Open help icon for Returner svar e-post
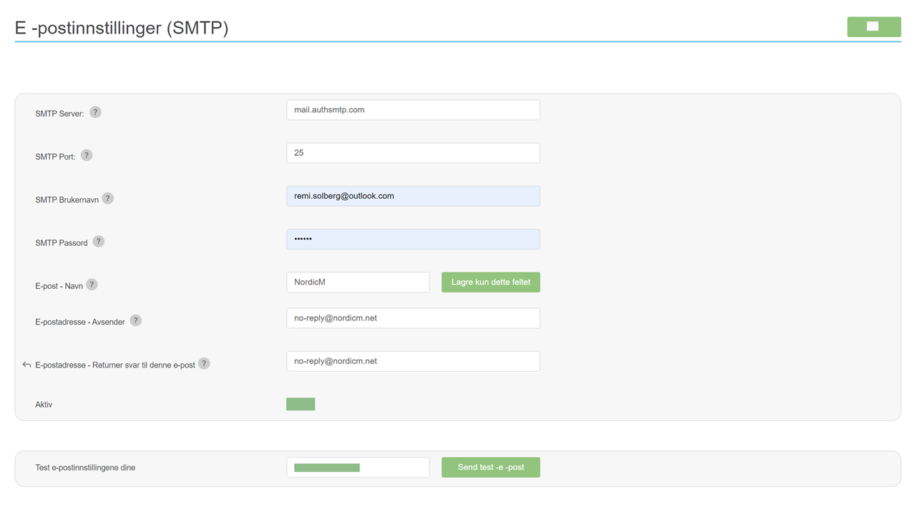Image resolution: width=916 pixels, height=527 pixels. click(x=204, y=363)
